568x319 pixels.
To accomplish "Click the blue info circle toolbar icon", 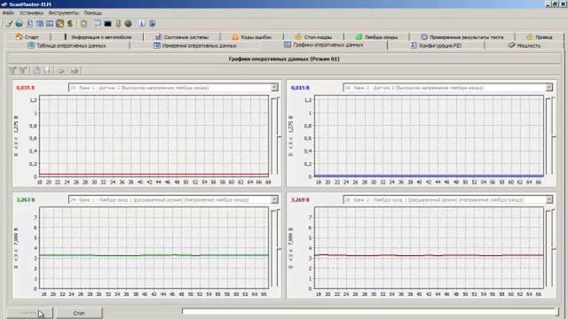I will coord(142,24).
